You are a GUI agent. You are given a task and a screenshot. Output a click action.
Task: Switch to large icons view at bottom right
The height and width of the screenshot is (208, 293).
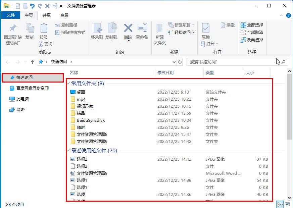[287, 204]
